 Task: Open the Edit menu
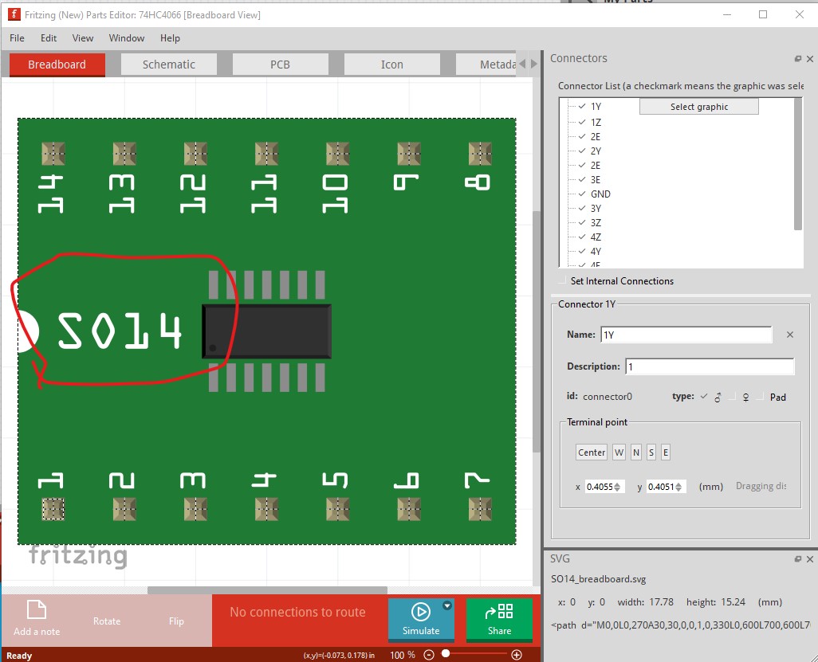pos(49,38)
